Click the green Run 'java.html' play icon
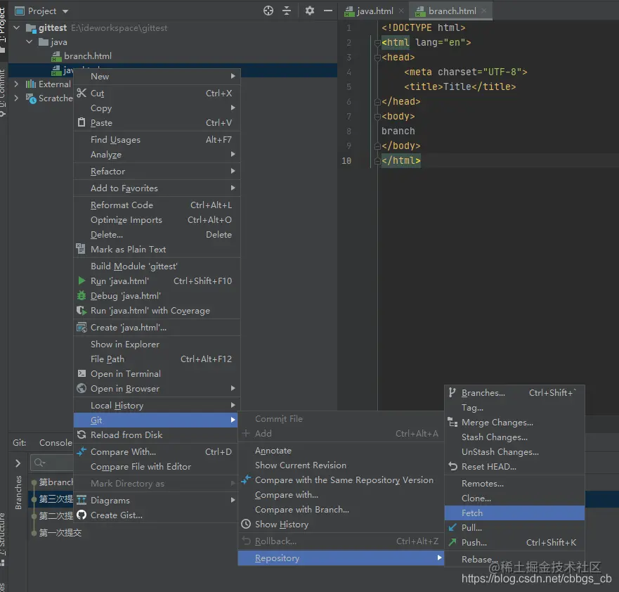This screenshot has width=619, height=592. 82,281
